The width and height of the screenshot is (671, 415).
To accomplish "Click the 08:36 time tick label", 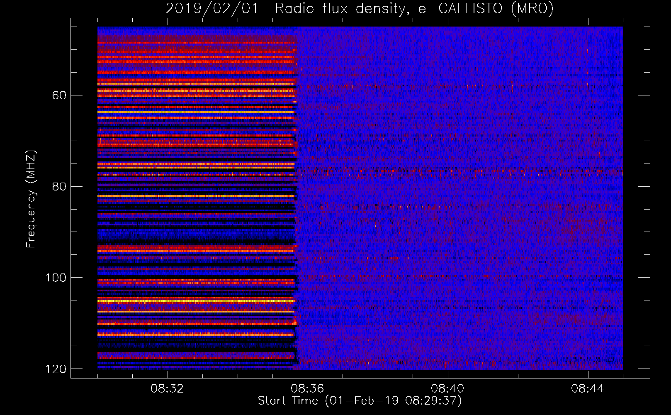I will tap(307, 389).
